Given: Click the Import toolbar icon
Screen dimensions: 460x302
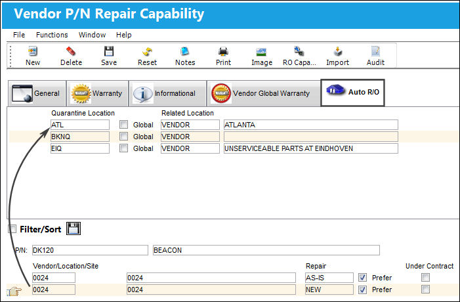Looking at the screenshot, I should click(338, 51).
